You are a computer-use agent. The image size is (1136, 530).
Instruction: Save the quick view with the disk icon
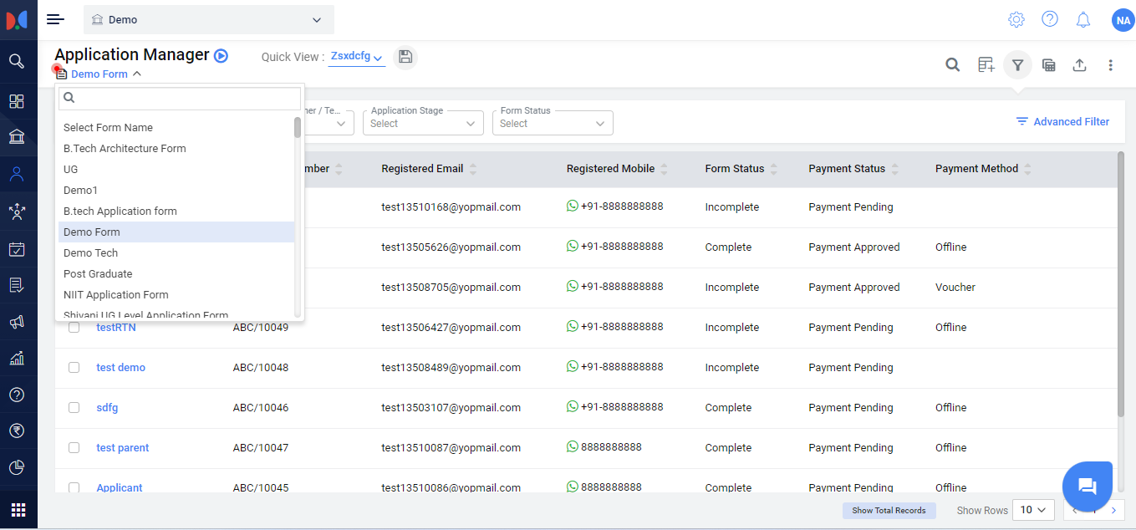[405, 57]
